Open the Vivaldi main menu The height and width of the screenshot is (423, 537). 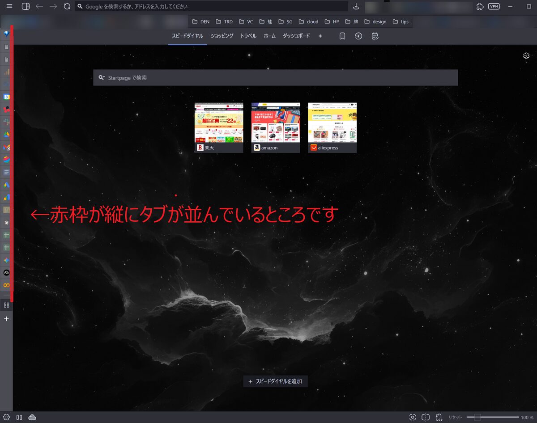(9, 6)
